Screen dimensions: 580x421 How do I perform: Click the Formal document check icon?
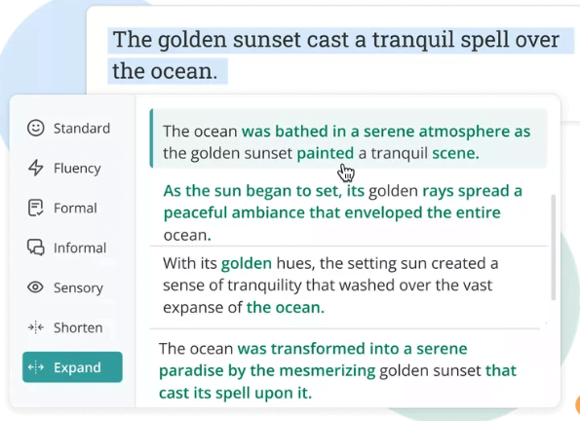[x=35, y=208]
